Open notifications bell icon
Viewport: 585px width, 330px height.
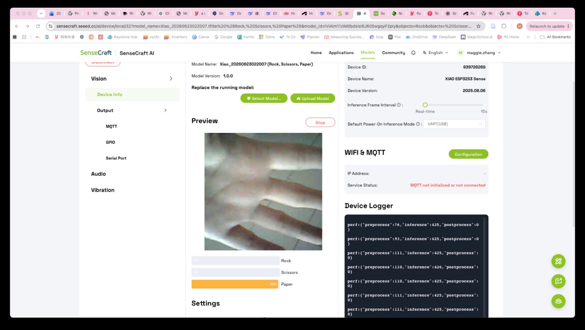pos(414,53)
